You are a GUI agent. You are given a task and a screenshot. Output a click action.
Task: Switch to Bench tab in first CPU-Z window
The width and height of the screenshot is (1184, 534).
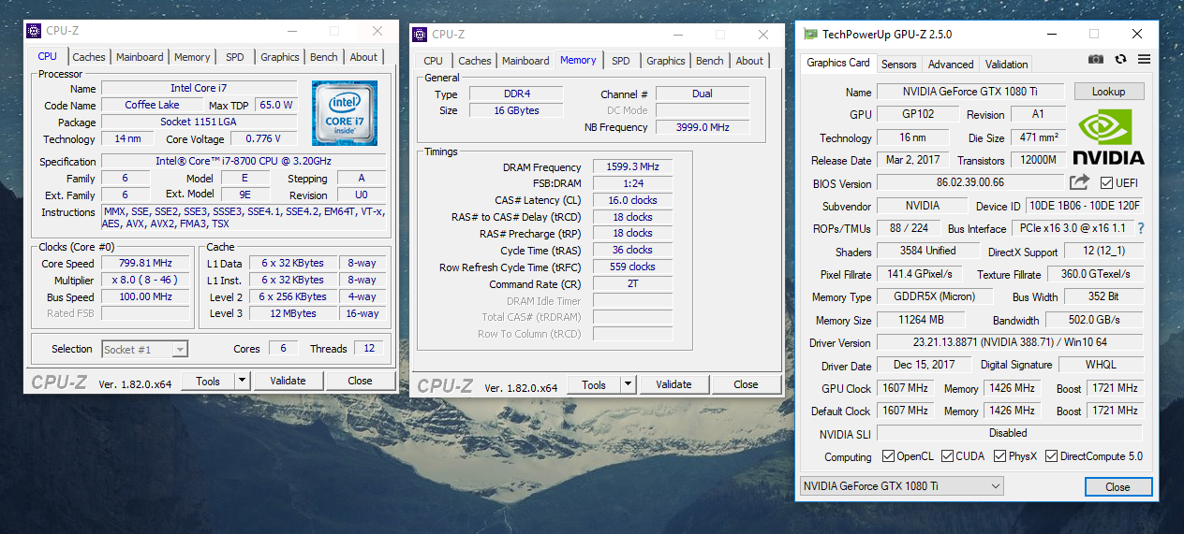pos(324,57)
